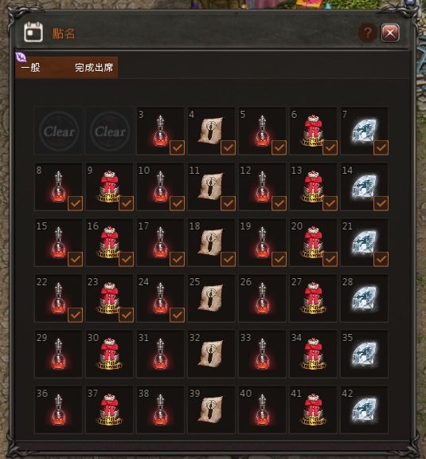Select the day 35 diamond reward
Screen dimensions: 426x459
click(364, 354)
